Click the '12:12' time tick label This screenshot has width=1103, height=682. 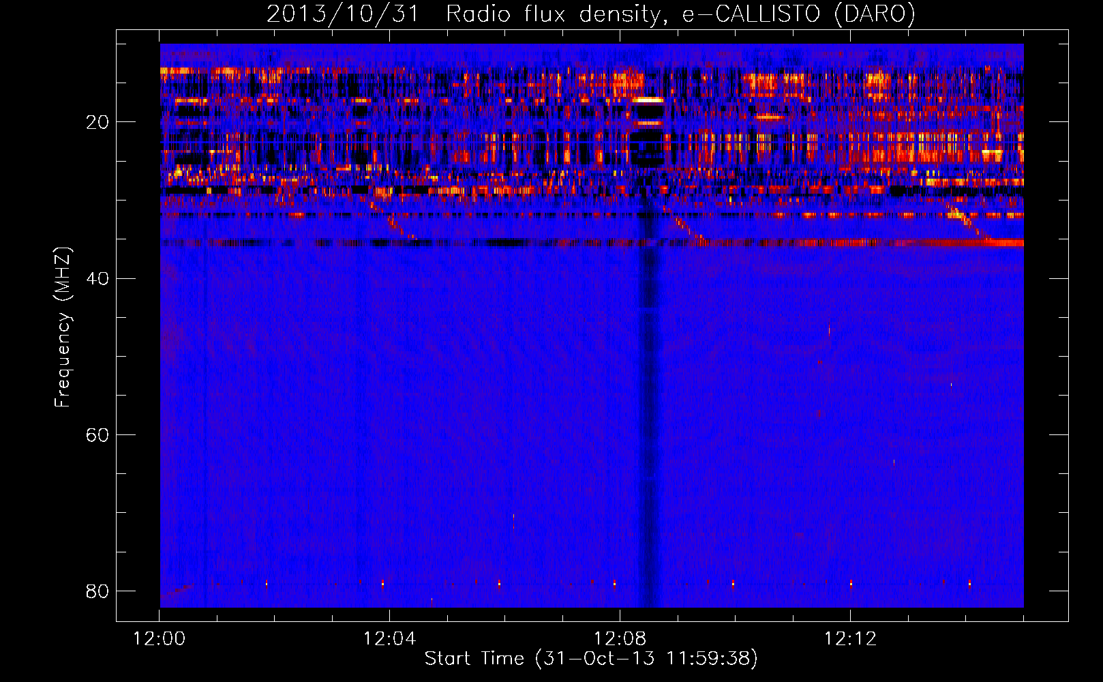pyautogui.click(x=850, y=639)
